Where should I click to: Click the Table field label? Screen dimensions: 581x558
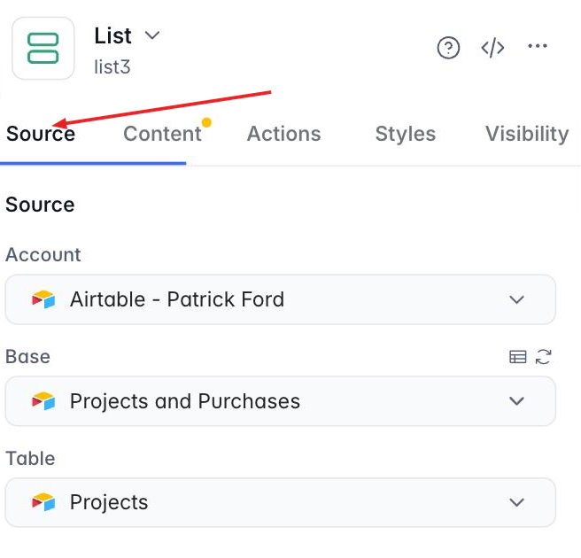30,458
